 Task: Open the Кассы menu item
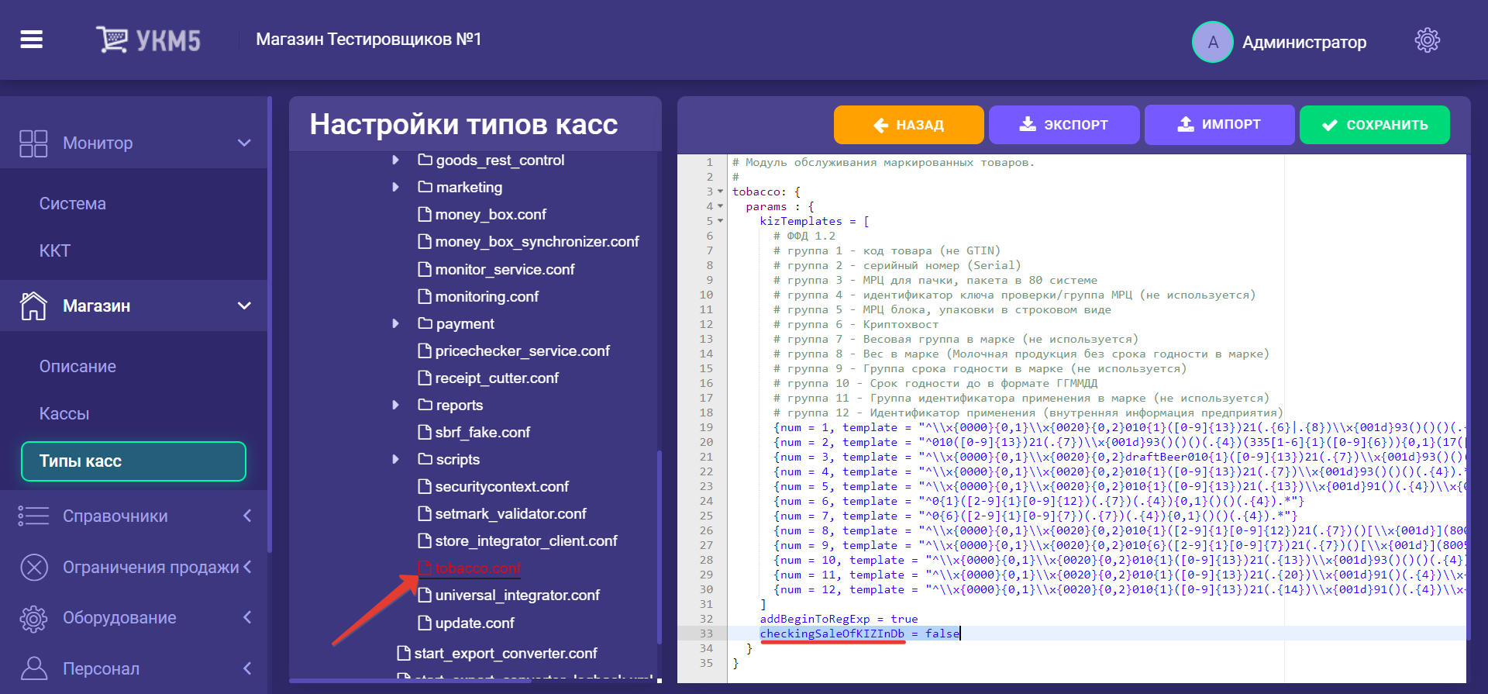click(x=64, y=413)
